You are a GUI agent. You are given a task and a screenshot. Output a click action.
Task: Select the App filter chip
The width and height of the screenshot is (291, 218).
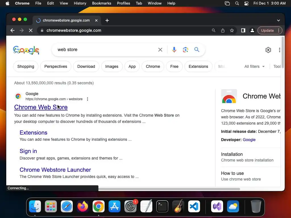pos(132,66)
